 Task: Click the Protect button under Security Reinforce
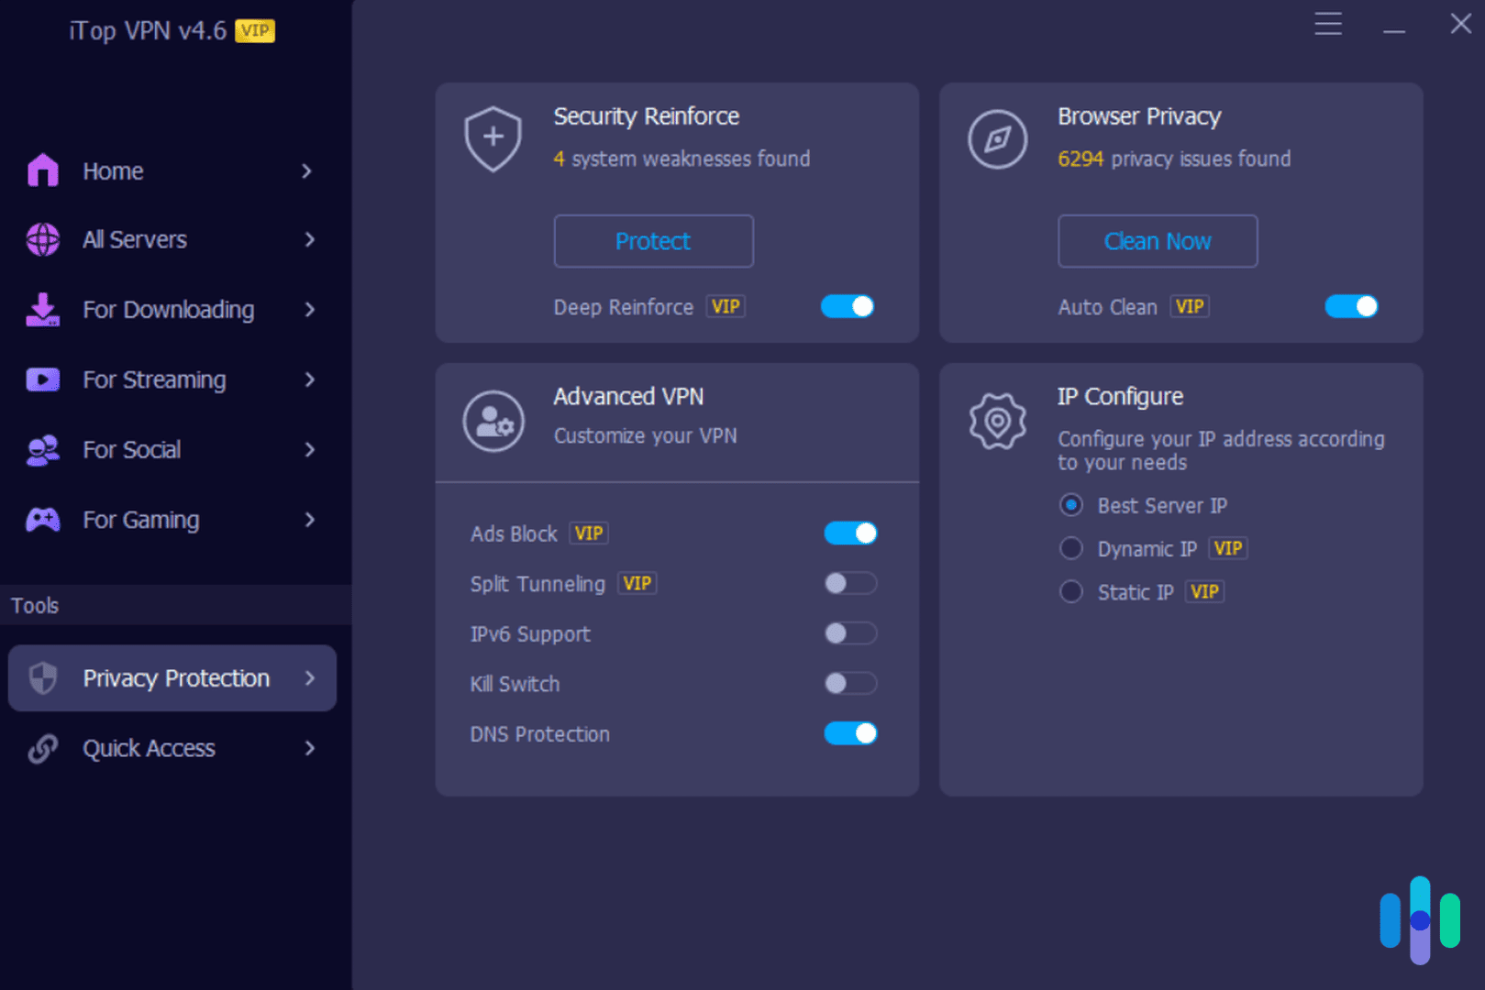coord(652,241)
